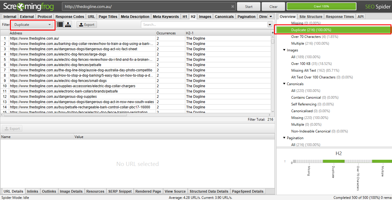
Task: Select the electric-dog-collar-chargers URL row
Action: (x=135, y=86)
